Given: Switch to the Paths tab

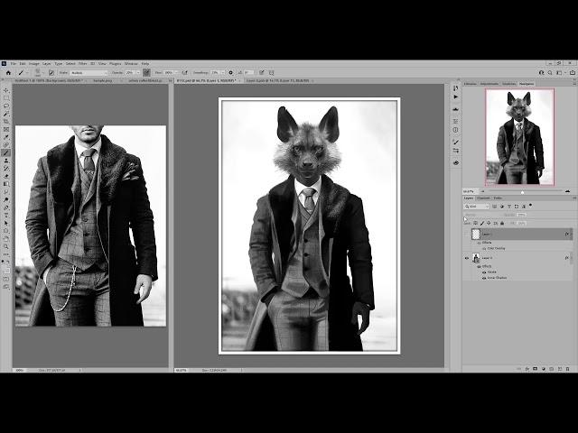Looking at the screenshot, I should 498,198.
